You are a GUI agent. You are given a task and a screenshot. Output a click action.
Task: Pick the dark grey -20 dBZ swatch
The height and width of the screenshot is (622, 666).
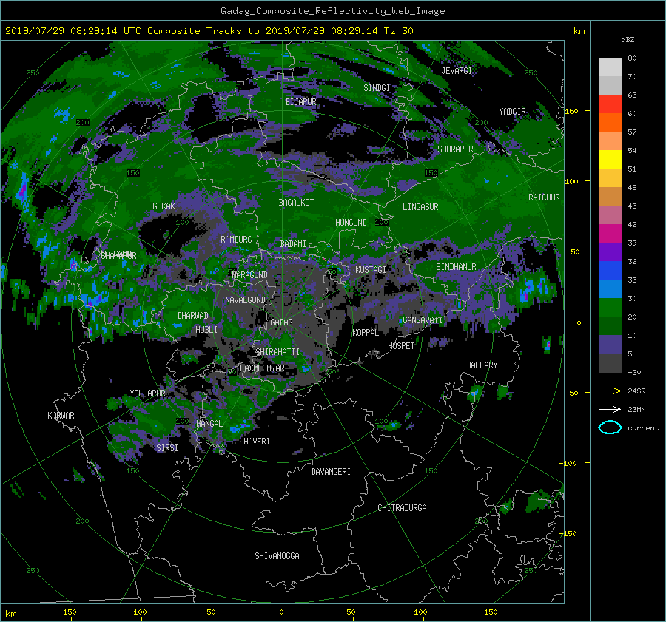coord(610,363)
